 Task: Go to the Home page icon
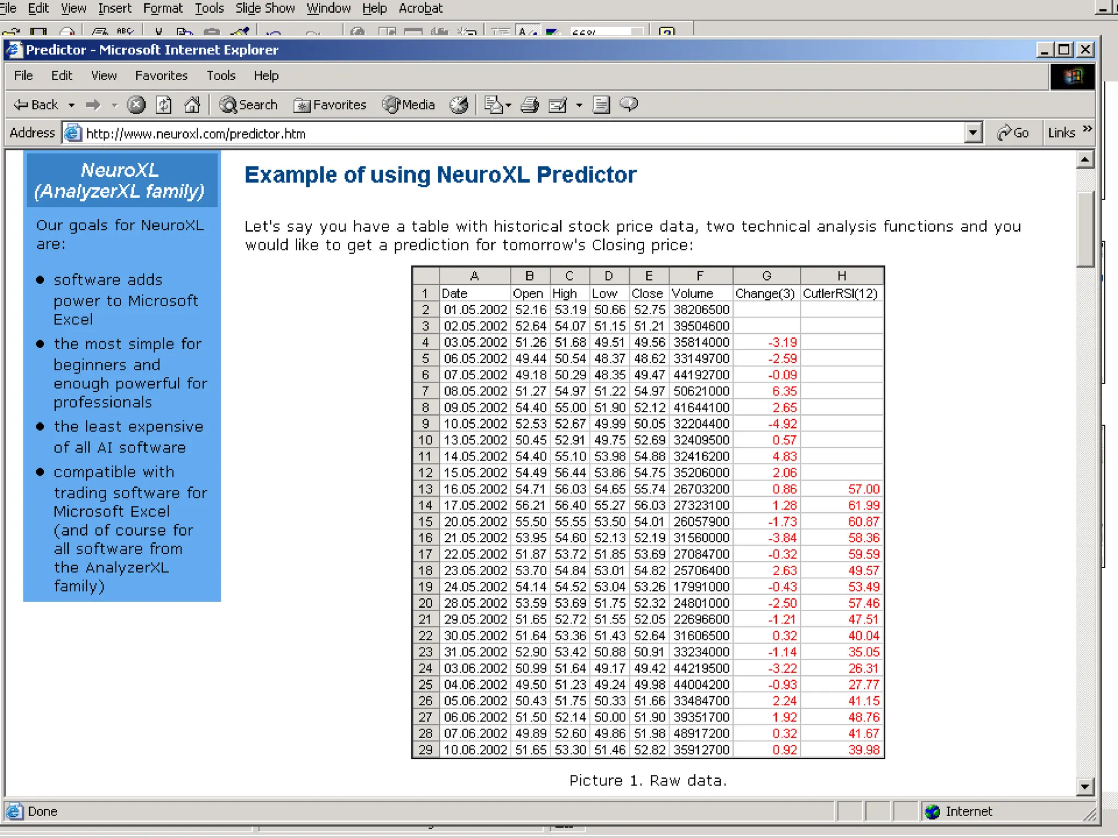point(192,105)
